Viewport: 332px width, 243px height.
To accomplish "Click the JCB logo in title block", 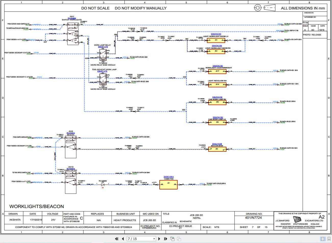I will pos(297,219).
